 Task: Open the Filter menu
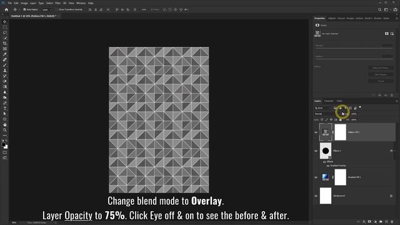(x=58, y=3)
